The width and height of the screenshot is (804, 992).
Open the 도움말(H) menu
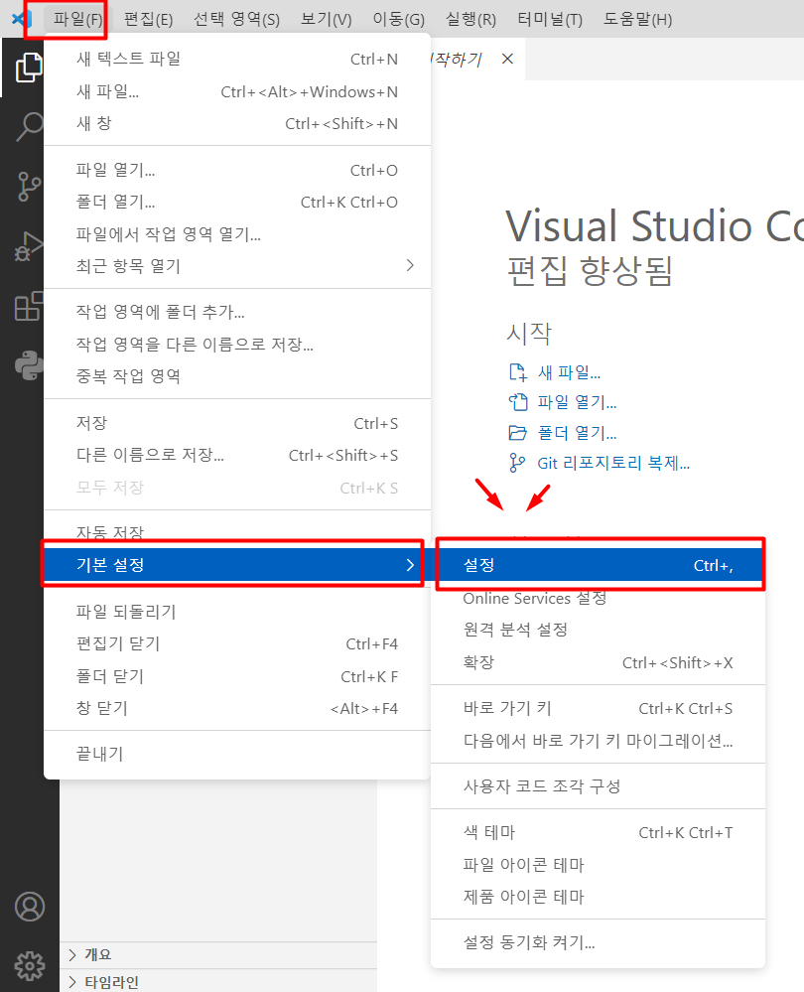point(637,20)
